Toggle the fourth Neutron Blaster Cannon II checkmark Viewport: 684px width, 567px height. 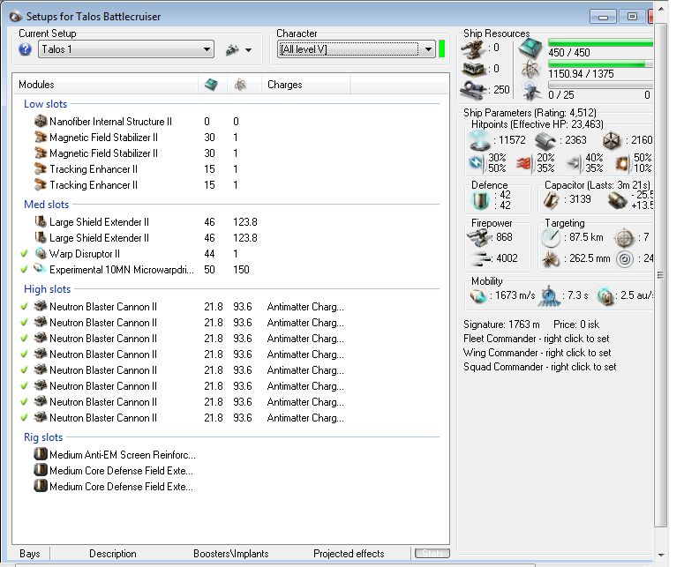point(25,354)
